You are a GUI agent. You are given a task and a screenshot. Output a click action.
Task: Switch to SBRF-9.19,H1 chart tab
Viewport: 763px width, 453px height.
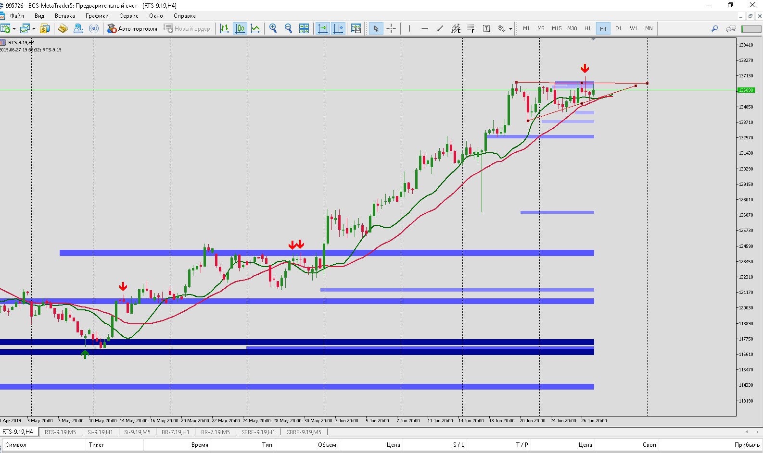(258, 432)
